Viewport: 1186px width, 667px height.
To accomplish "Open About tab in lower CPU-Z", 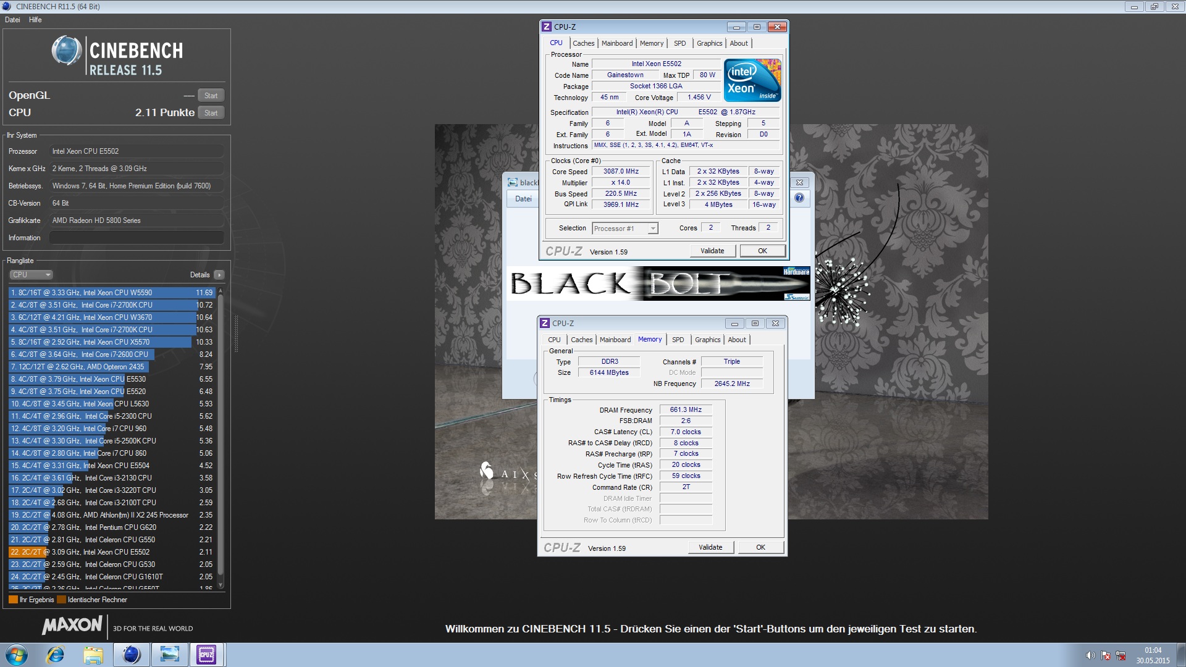I will tap(737, 340).
